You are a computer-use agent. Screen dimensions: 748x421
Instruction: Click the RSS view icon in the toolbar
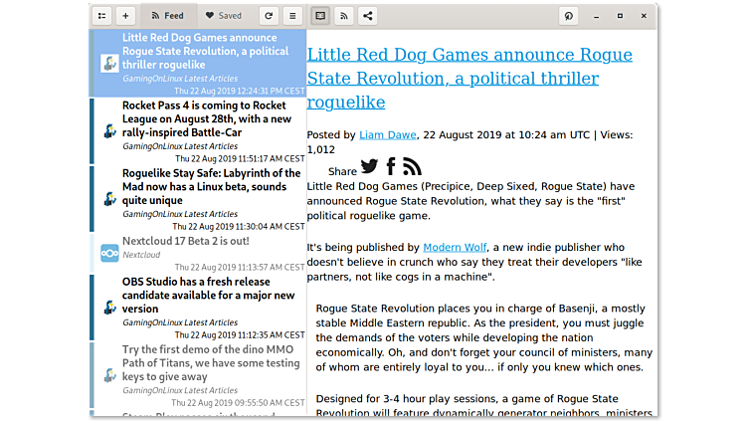click(x=344, y=16)
